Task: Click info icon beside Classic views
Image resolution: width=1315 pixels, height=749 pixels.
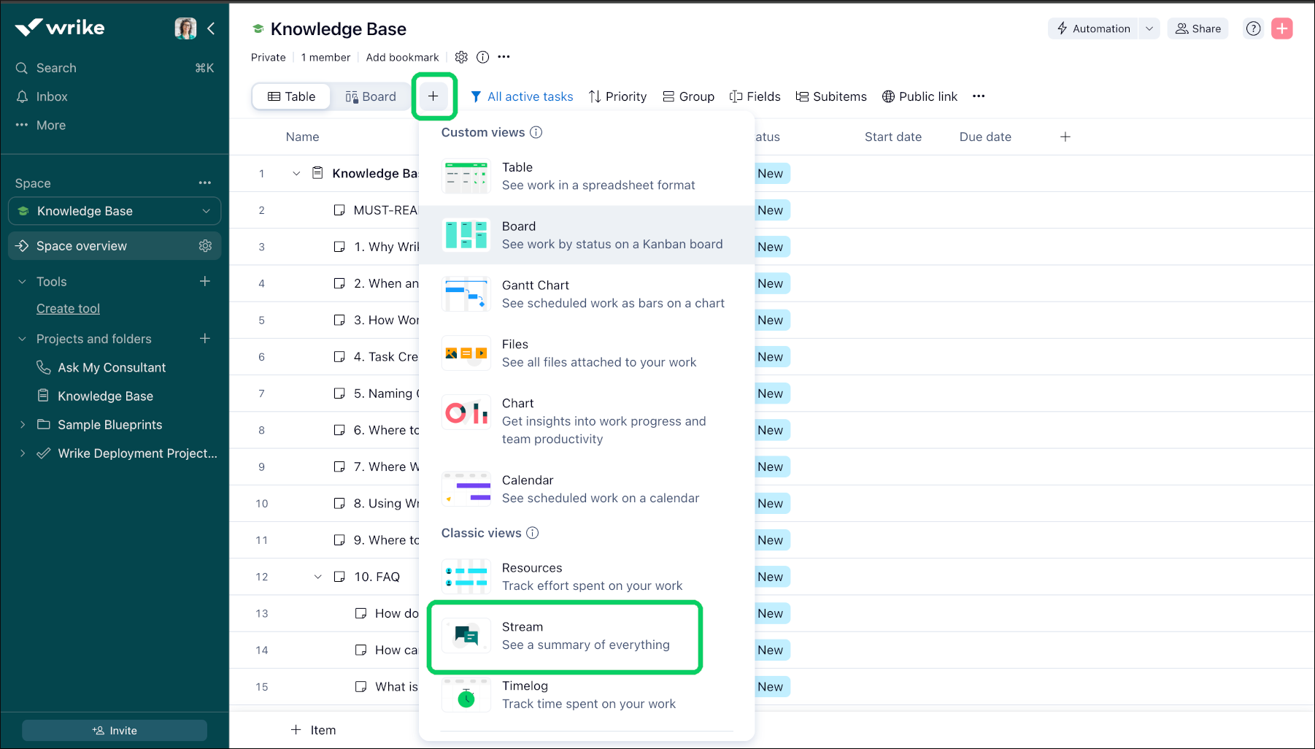Action: [x=533, y=533]
